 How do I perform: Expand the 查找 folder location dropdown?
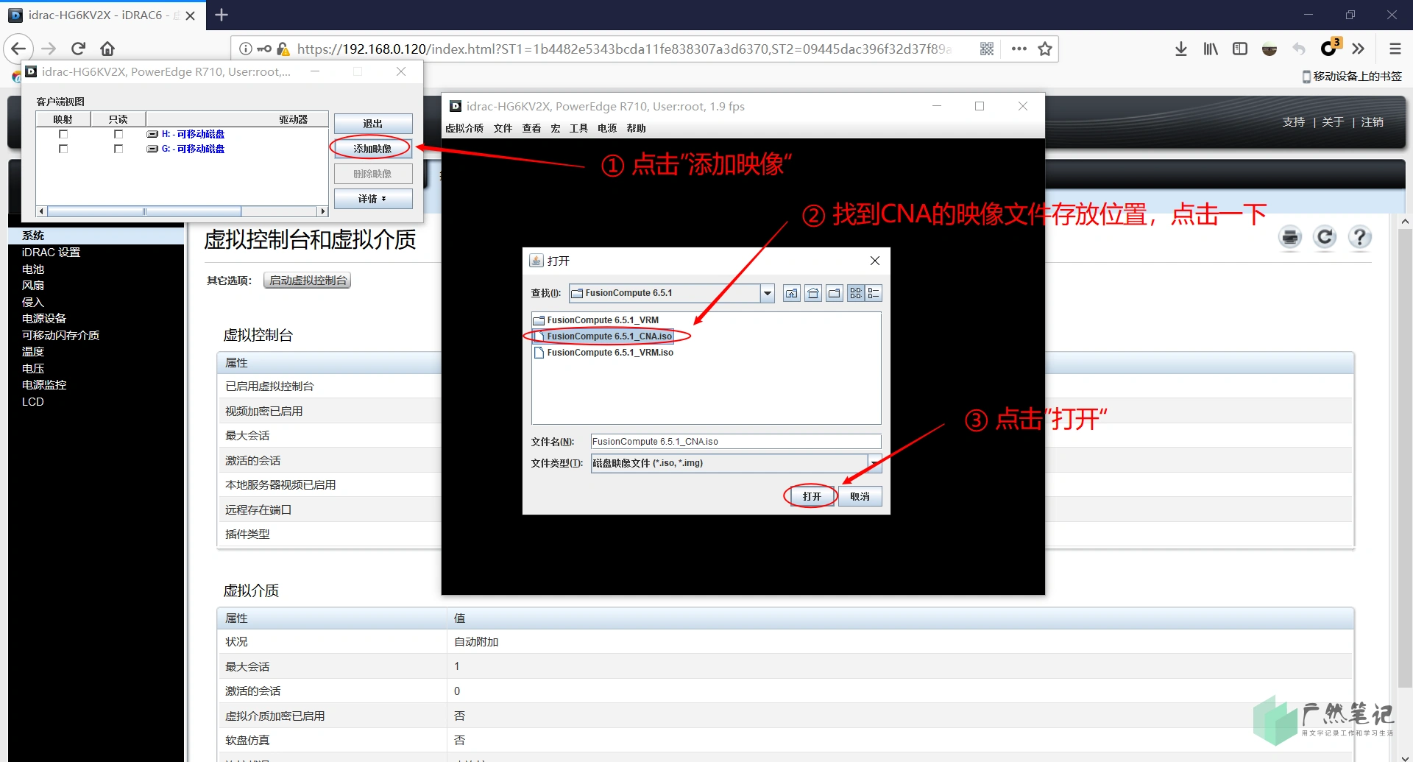(768, 293)
